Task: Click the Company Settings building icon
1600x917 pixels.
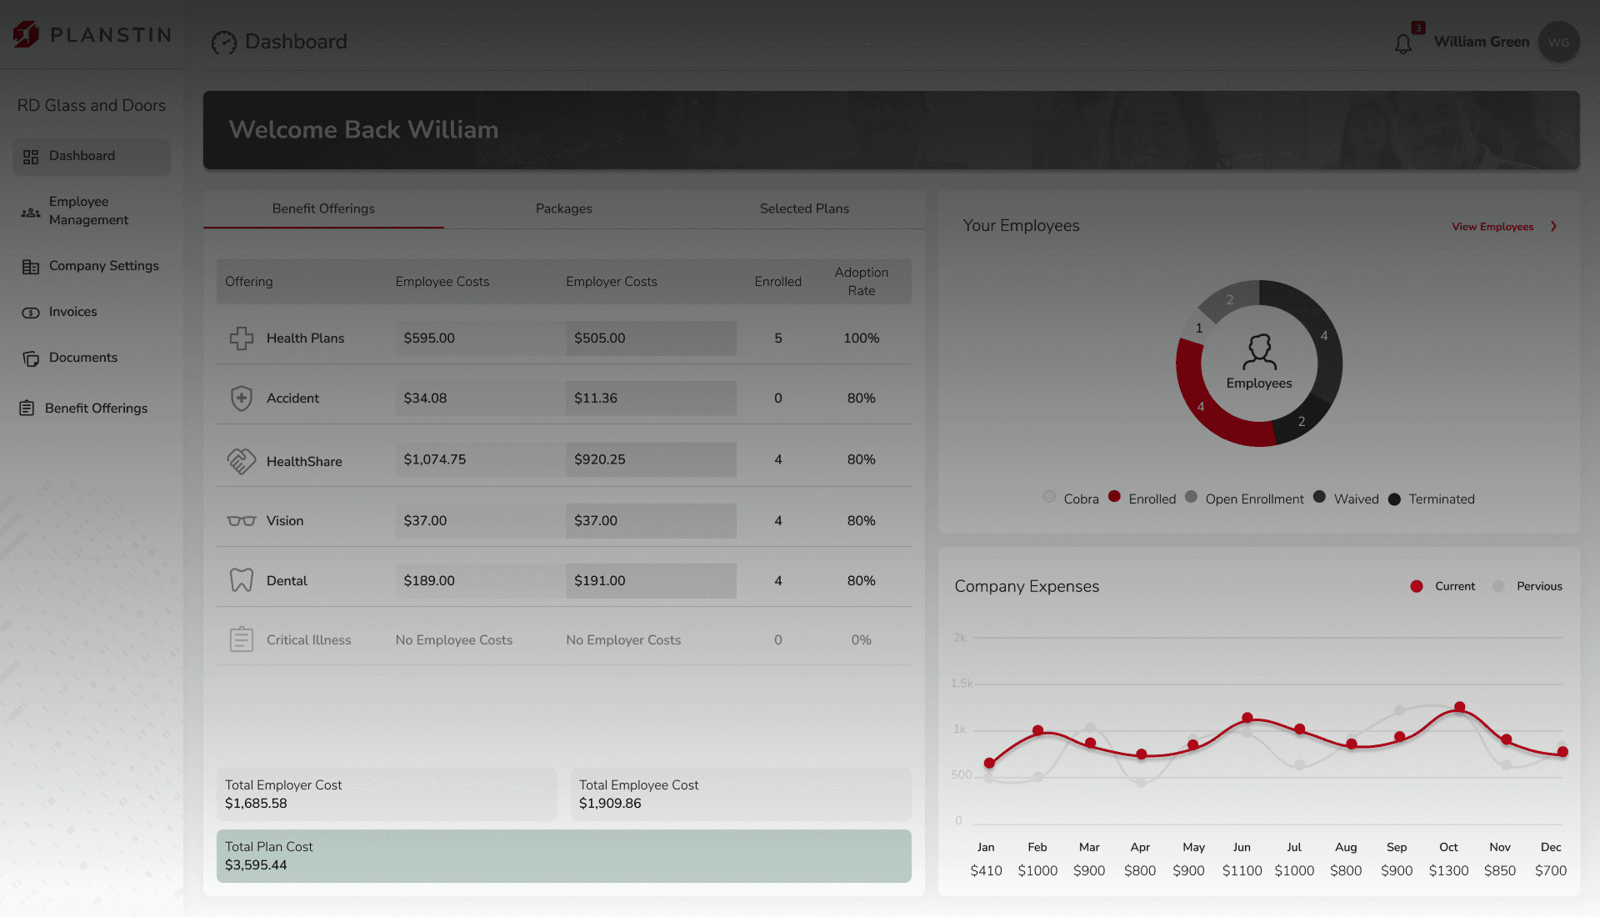Action: [x=31, y=267]
